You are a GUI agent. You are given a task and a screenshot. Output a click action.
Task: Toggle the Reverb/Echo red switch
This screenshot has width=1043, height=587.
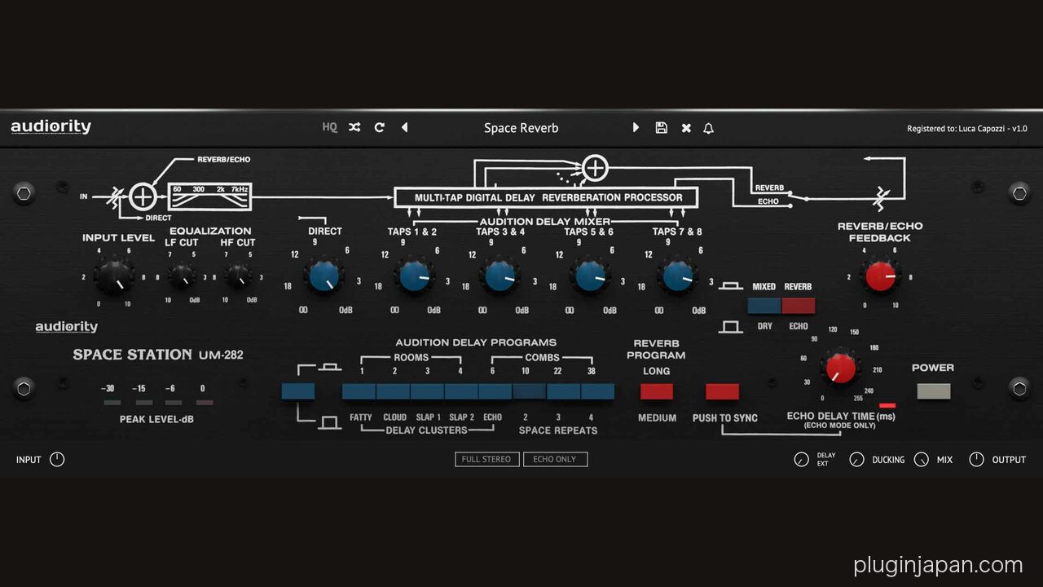pos(799,306)
